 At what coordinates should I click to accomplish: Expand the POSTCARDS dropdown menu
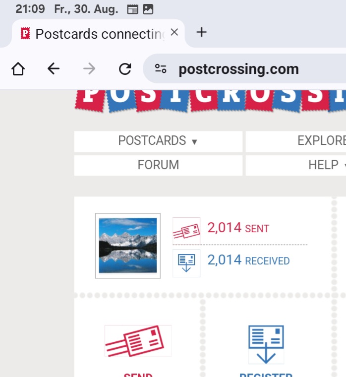pos(158,141)
